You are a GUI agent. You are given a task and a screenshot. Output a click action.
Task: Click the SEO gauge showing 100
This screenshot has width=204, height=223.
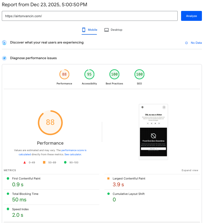(x=139, y=74)
